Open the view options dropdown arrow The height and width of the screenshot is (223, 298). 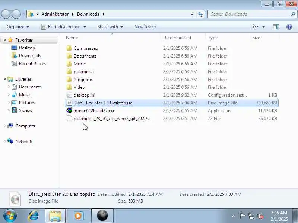coord(264,27)
